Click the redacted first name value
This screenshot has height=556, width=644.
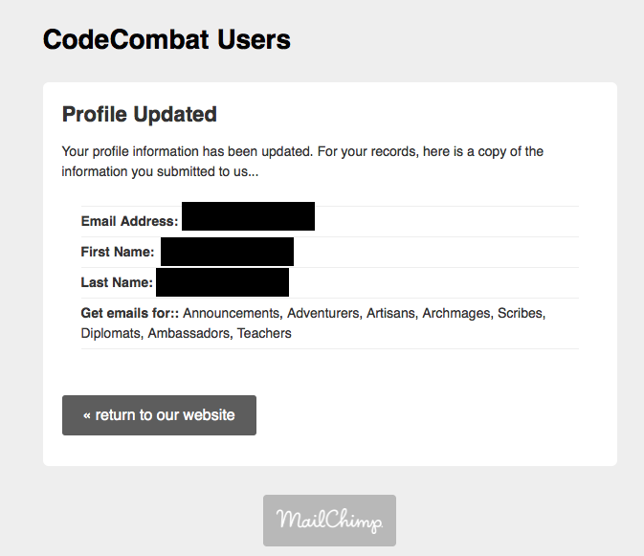227,252
